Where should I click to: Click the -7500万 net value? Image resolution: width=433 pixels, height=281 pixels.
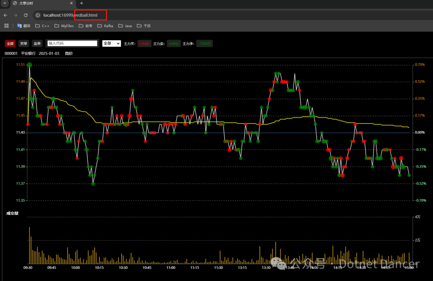point(204,44)
